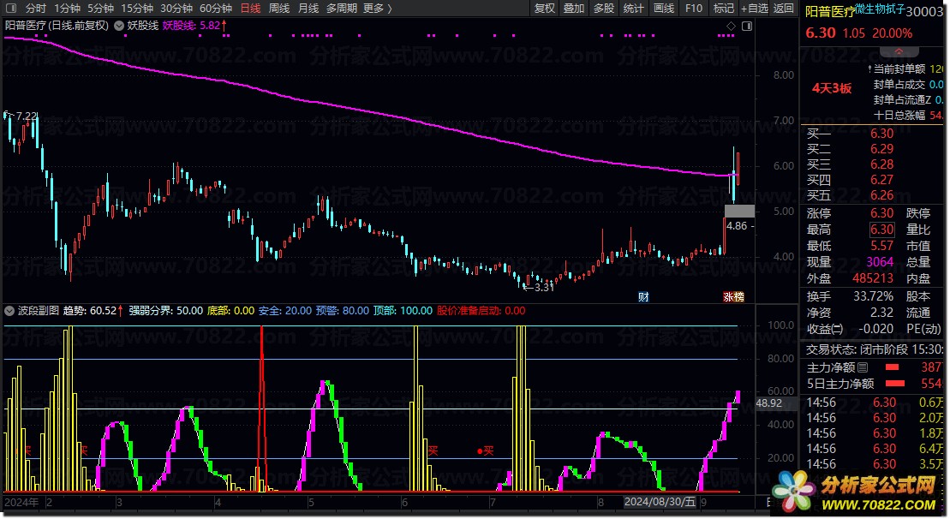Click the list icon beside 主力净额

863,367
